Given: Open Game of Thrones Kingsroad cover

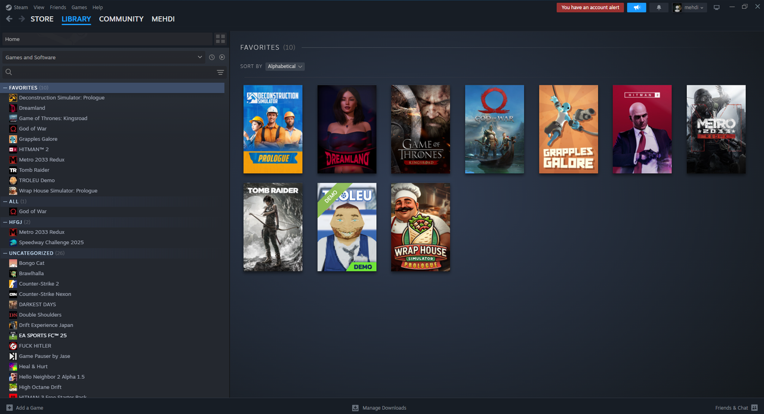Looking at the screenshot, I should [421, 129].
